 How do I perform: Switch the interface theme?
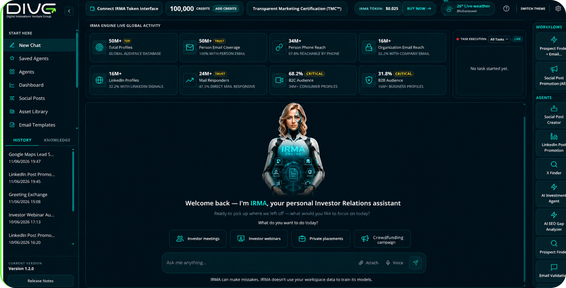pos(533,8)
